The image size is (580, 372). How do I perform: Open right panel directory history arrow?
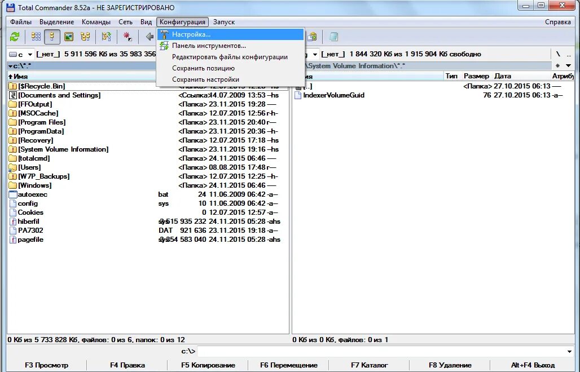[569, 66]
